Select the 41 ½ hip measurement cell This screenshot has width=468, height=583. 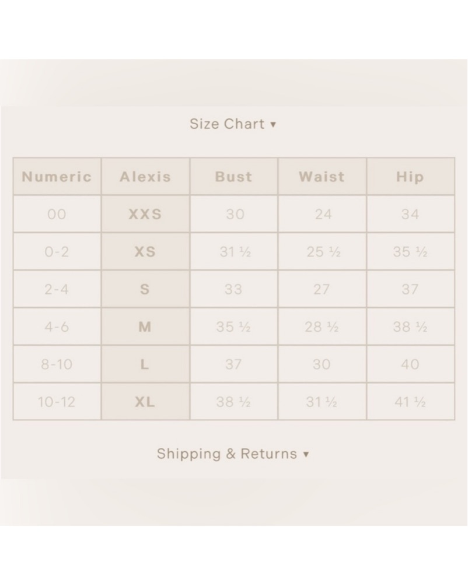tap(410, 402)
